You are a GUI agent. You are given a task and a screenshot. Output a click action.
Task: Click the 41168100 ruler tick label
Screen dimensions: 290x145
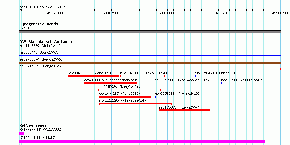coord(224,13)
